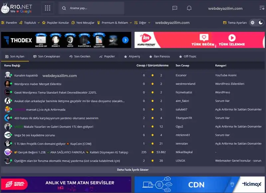Switch to dark theme moon icon
This screenshot has height=193, width=266.
(261, 22)
